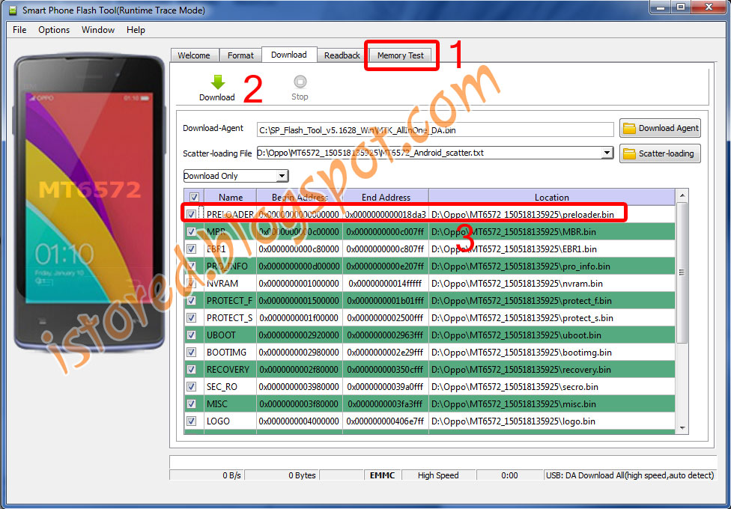Select the pro_info.bin location cell
The width and height of the screenshot is (731, 509).
click(x=552, y=266)
